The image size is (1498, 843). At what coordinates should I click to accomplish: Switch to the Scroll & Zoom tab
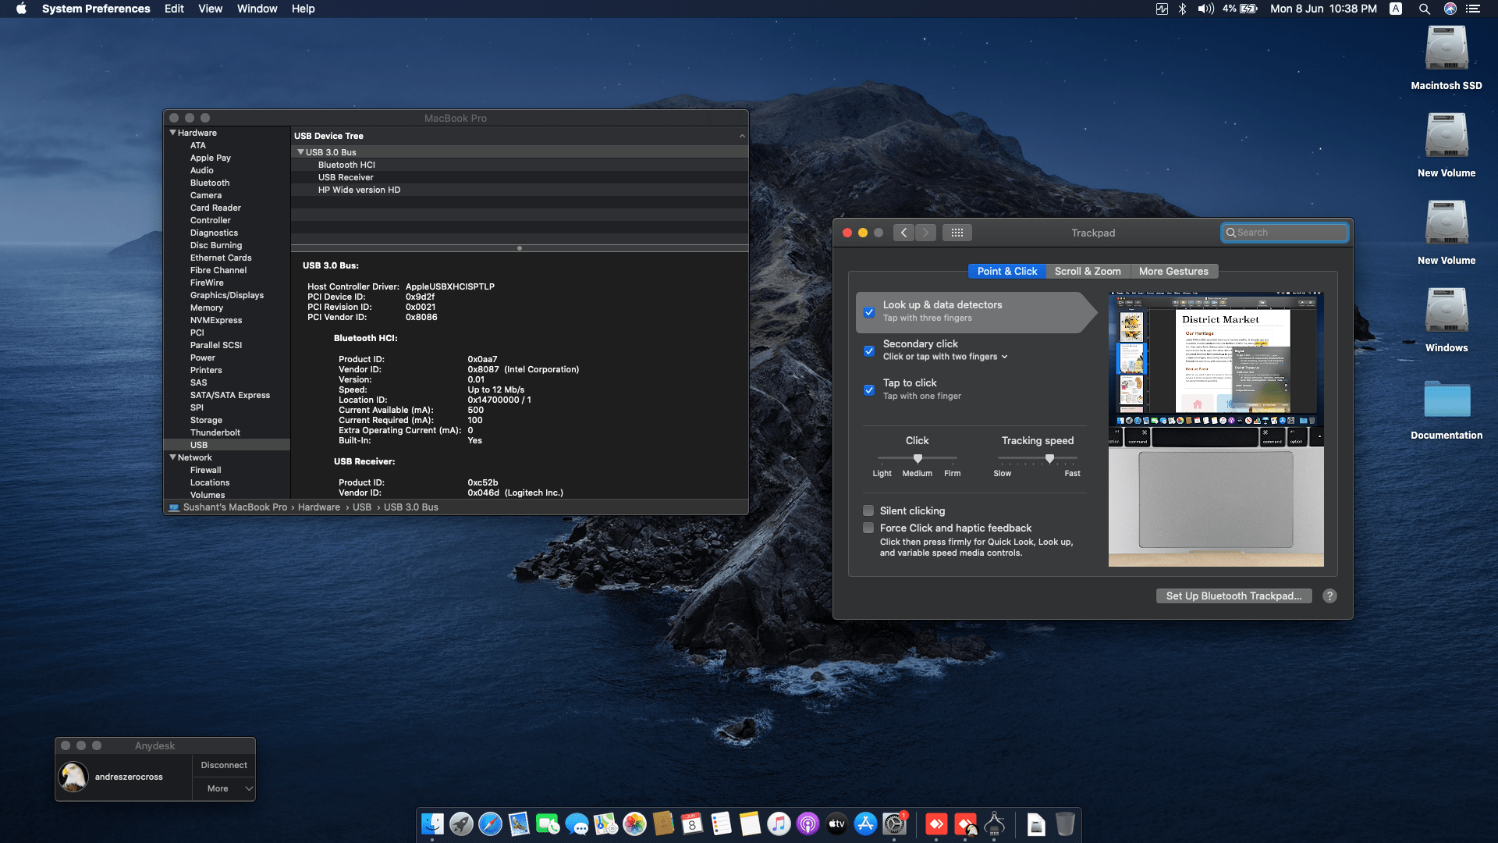pos(1088,272)
